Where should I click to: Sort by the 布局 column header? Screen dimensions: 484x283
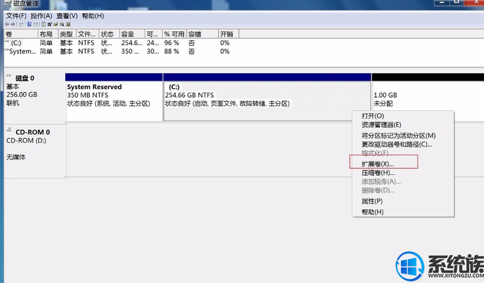(x=48, y=34)
